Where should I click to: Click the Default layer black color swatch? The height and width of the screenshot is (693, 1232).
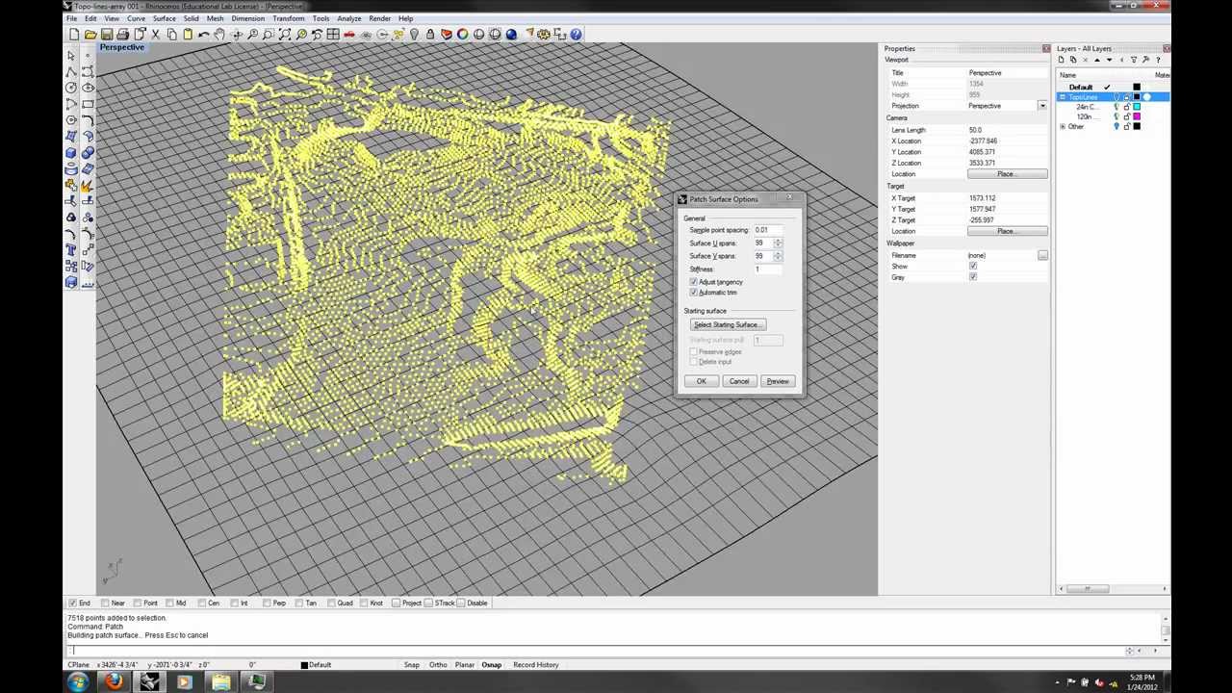[x=1137, y=88]
